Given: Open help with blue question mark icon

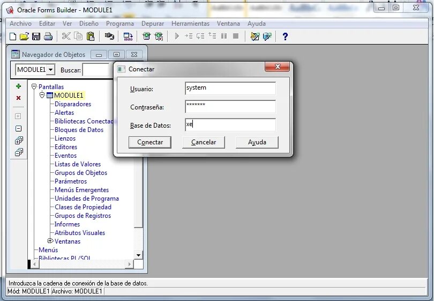Looking at the screenshot, I should 285,36.
